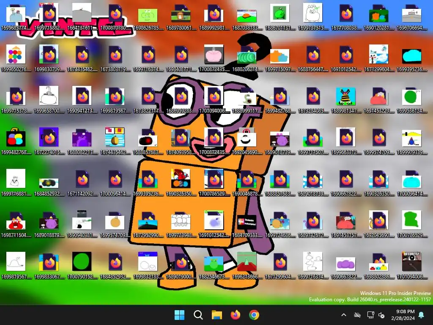Viewport: 433px width, 325px height.
Task: Select desktop file 1673822117
Action: click(x=148, y=100)
